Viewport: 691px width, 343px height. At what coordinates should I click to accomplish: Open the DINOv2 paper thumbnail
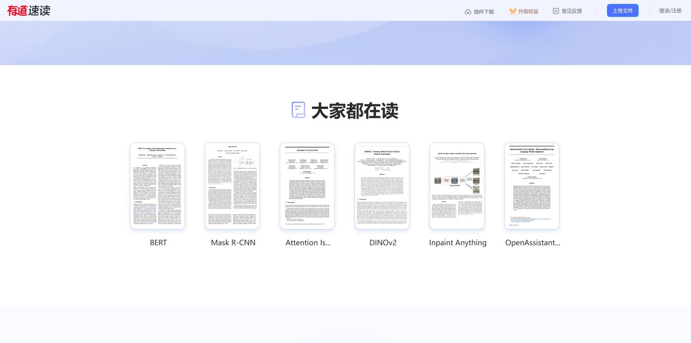[x=382, y=186]
